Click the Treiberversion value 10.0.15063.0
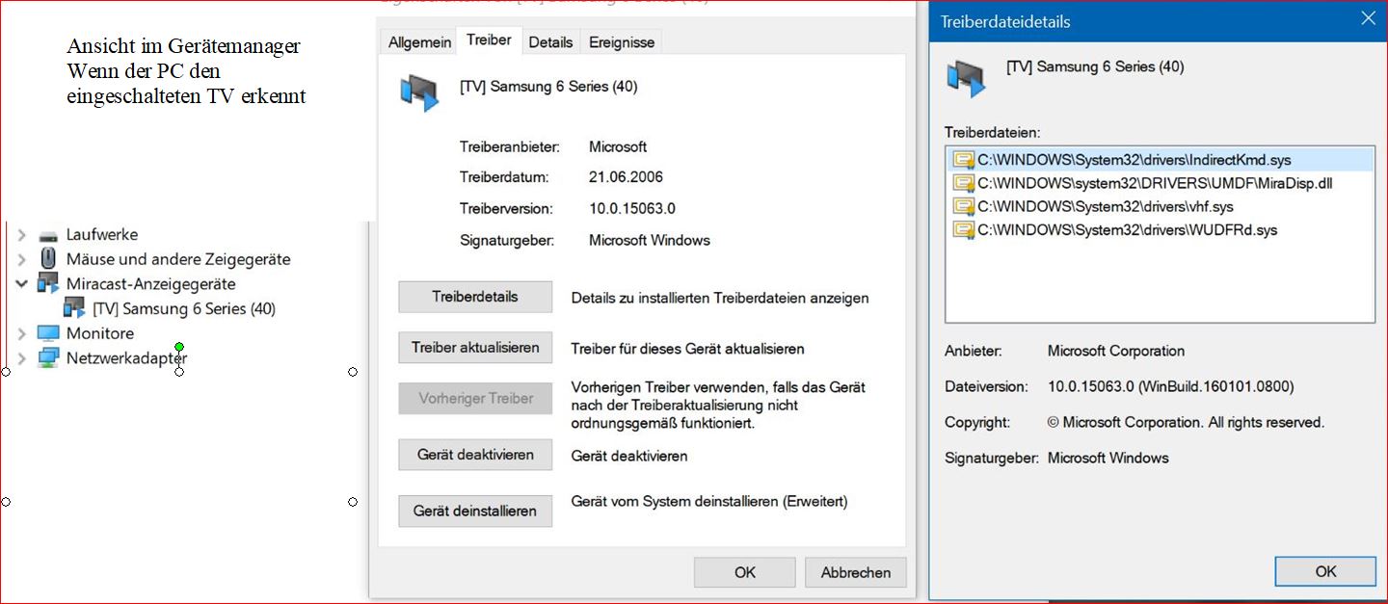 pyautogui.click(x=632, y=208)
